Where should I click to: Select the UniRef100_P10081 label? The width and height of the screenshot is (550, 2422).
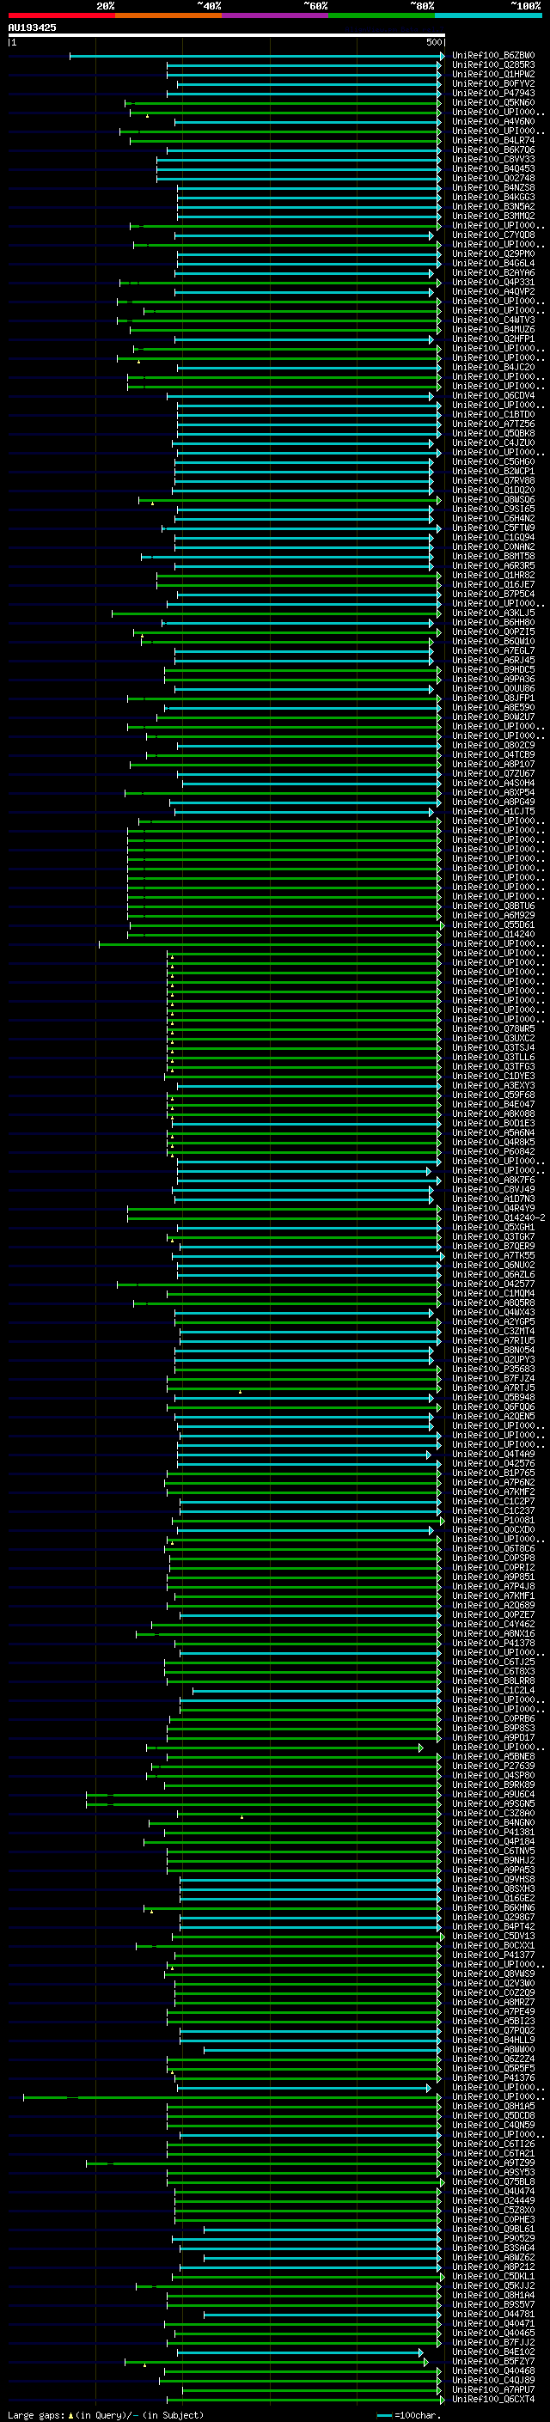[493, 1521]
